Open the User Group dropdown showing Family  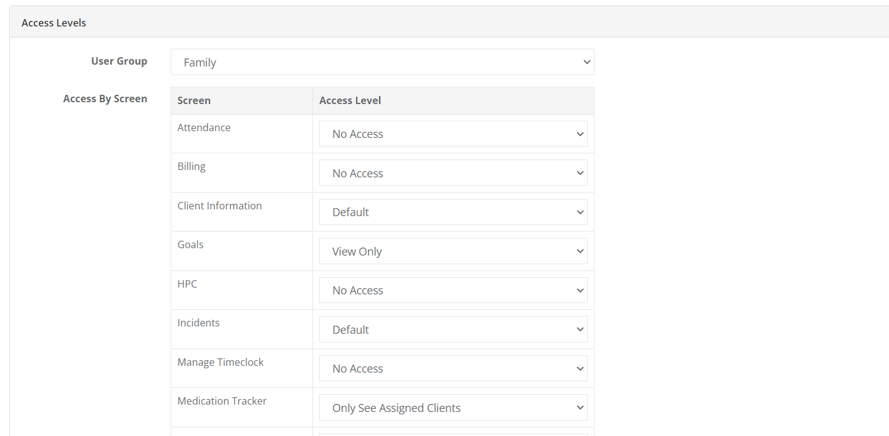point(382,62)
